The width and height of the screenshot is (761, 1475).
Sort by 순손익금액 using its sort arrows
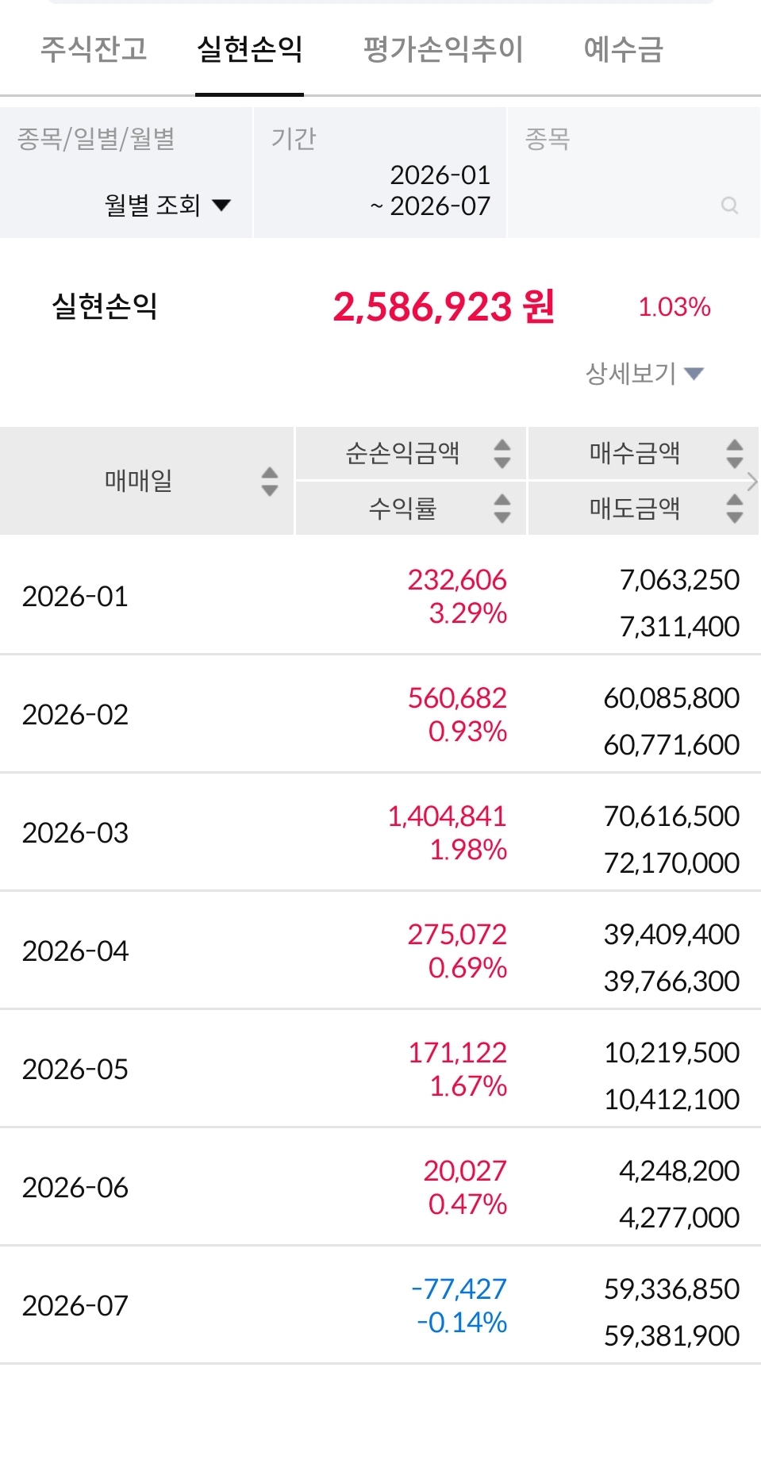[x=502, y=454]
